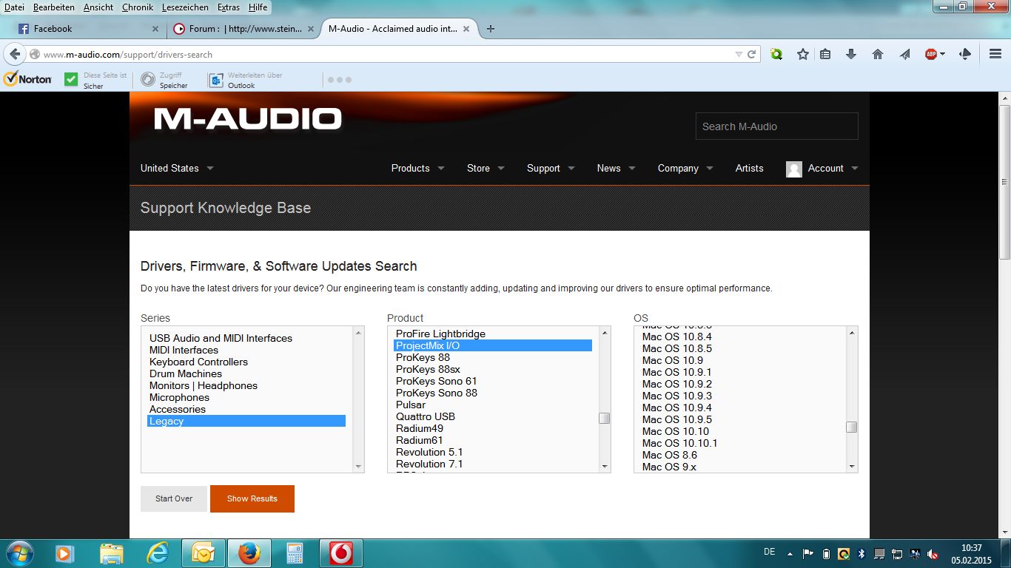Image resolution: width=1011 pixels, height=568 pixels.
Task: Switch to the Facebook tab
Action: (89, 29)
